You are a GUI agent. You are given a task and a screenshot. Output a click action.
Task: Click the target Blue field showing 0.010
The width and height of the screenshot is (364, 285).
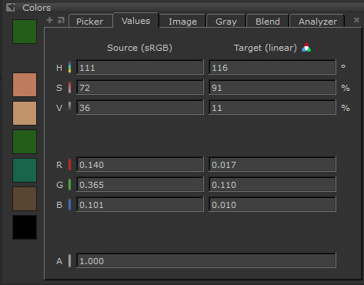[x=272, y=205]
